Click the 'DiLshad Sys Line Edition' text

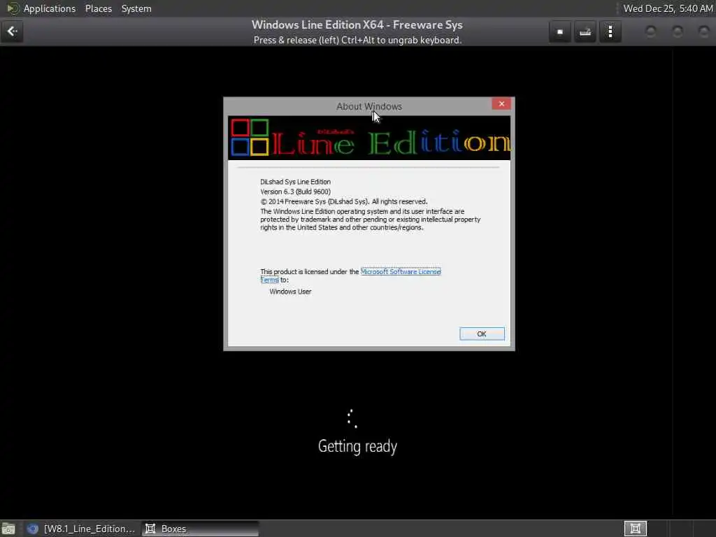point(296,182)
